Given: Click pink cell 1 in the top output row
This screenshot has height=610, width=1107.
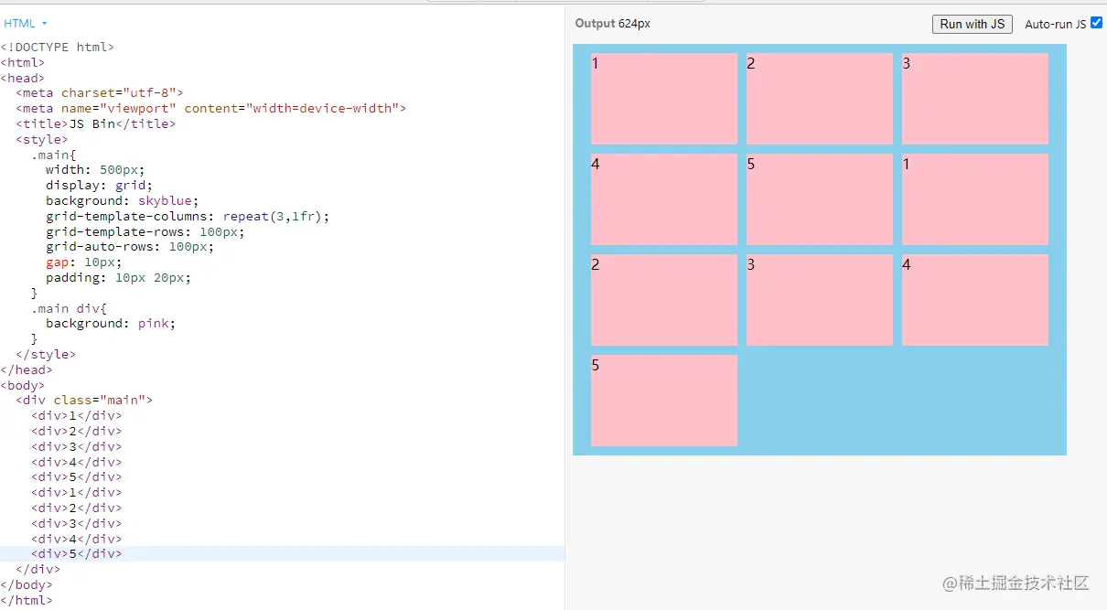Looking at the screenshot, I should coord(664,99).
